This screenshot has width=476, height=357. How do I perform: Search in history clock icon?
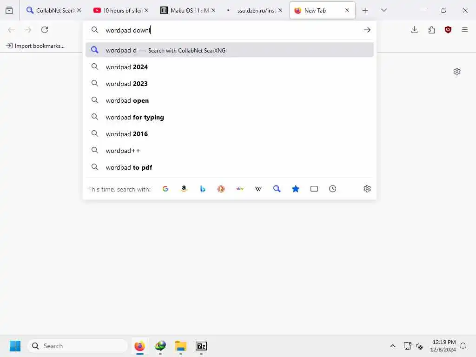333,189
